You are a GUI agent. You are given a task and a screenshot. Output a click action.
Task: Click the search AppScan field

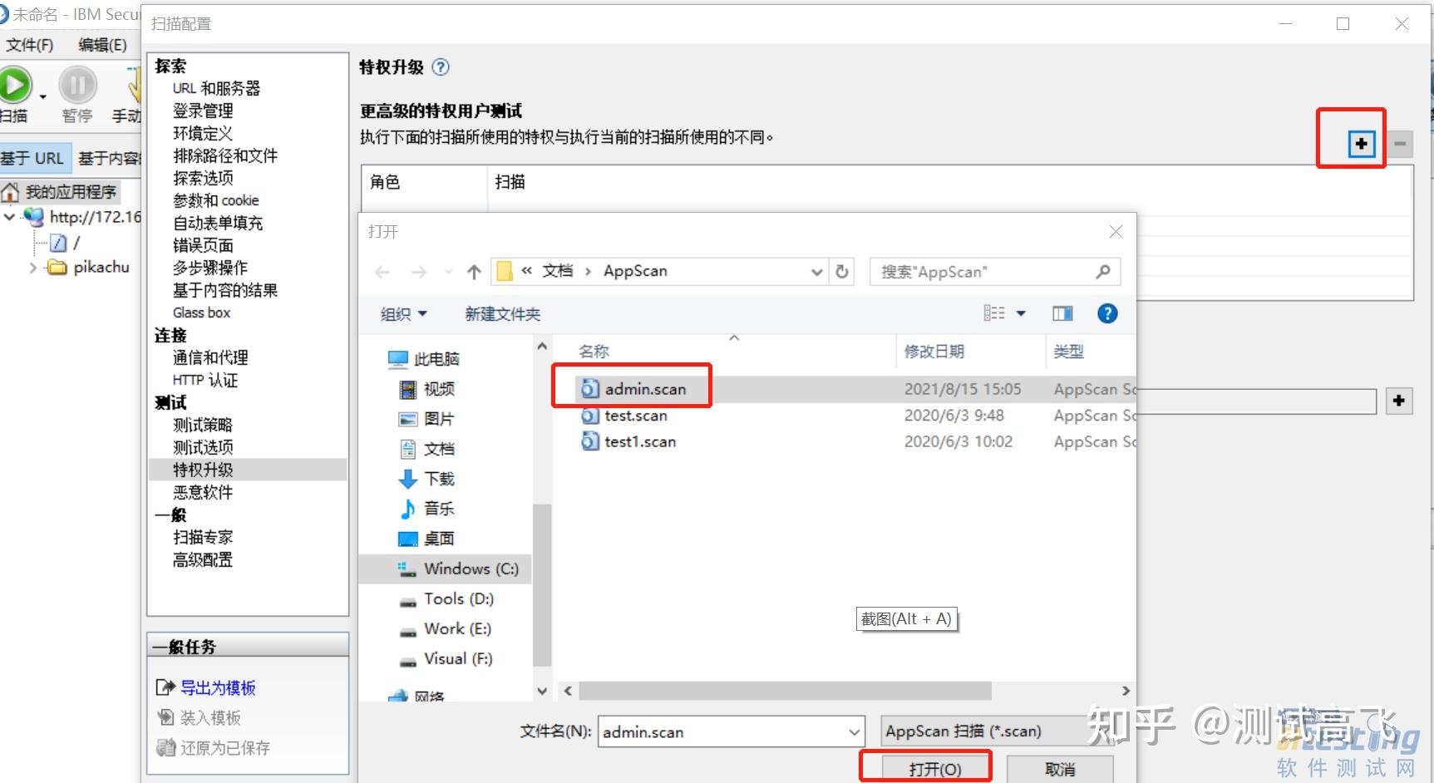pyautogui.click(x=995, y=272)
